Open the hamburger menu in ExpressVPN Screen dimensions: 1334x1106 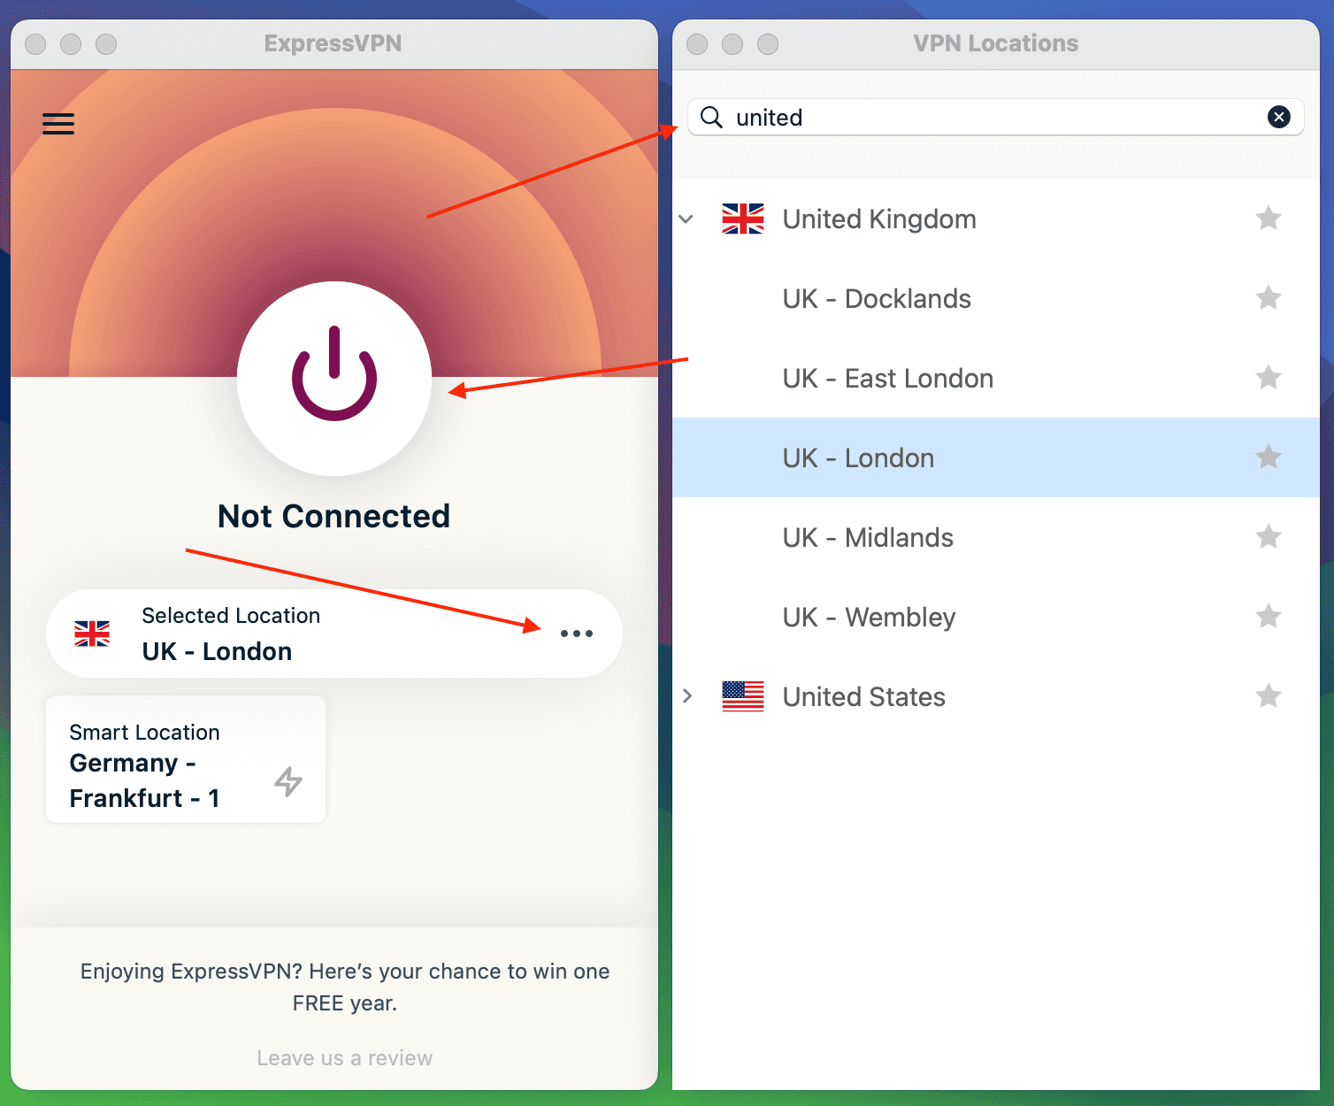tap(58, 124)
